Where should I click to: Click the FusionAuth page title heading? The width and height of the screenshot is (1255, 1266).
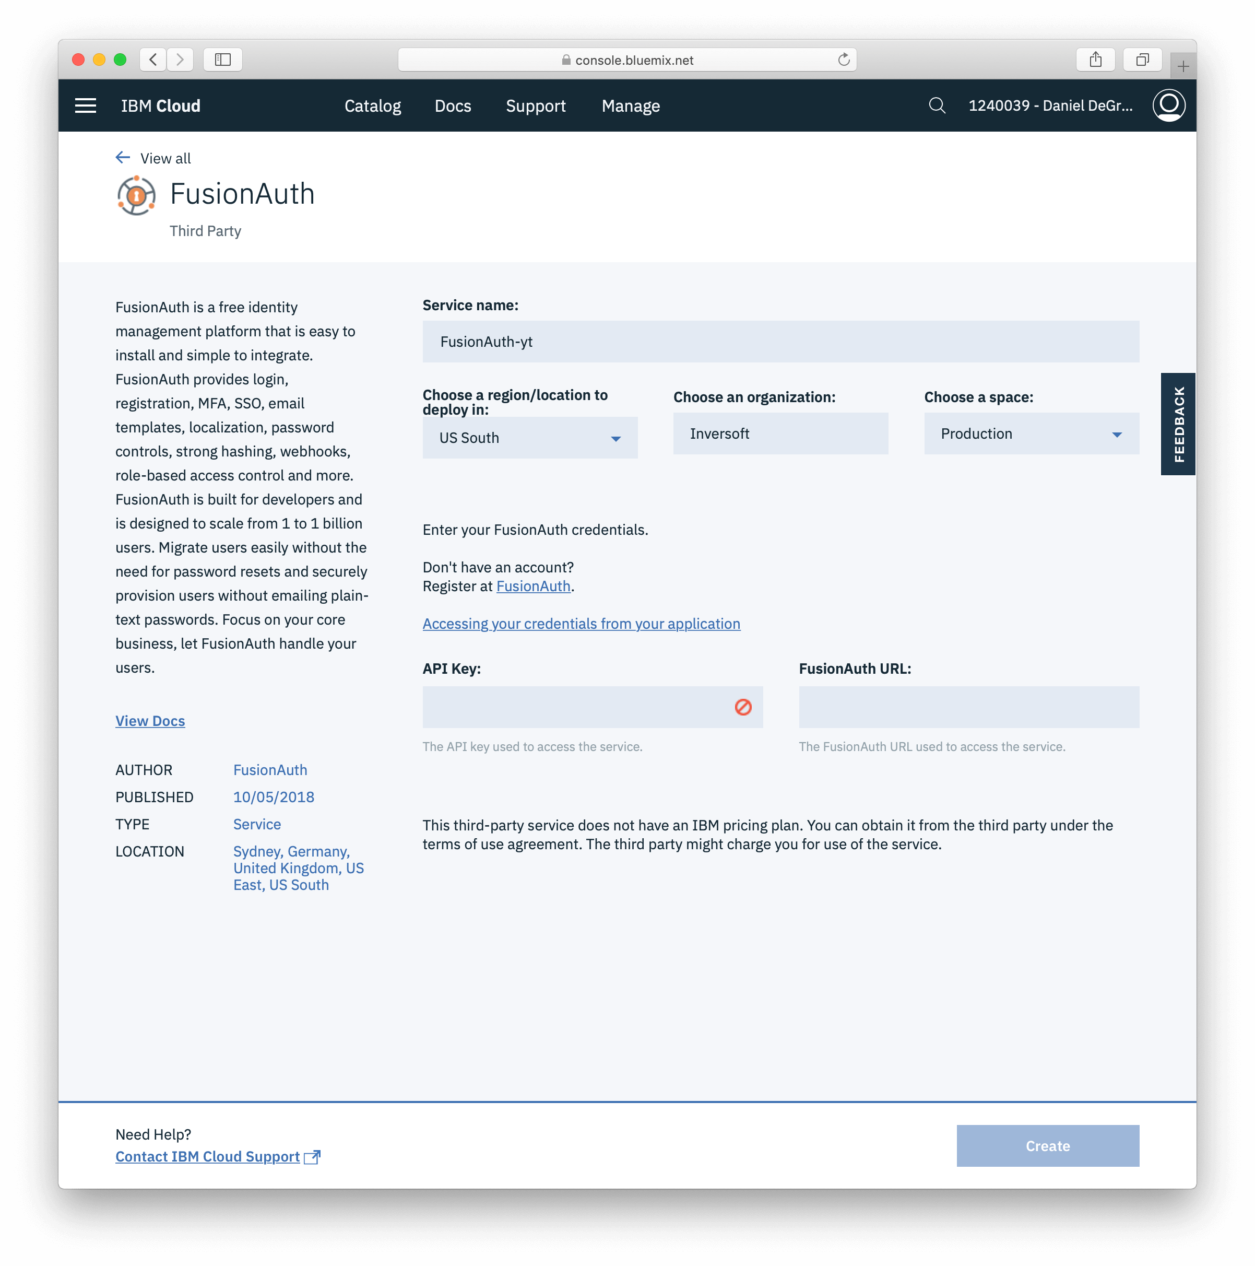[x=242, y=194]
